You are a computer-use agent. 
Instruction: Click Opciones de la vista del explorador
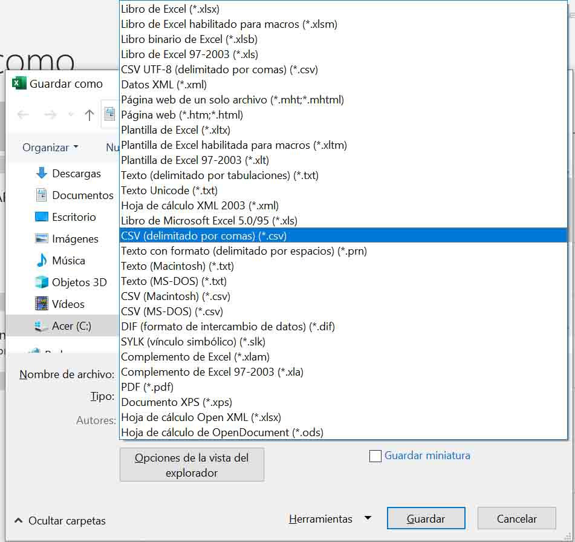click(x=192, y=465)
